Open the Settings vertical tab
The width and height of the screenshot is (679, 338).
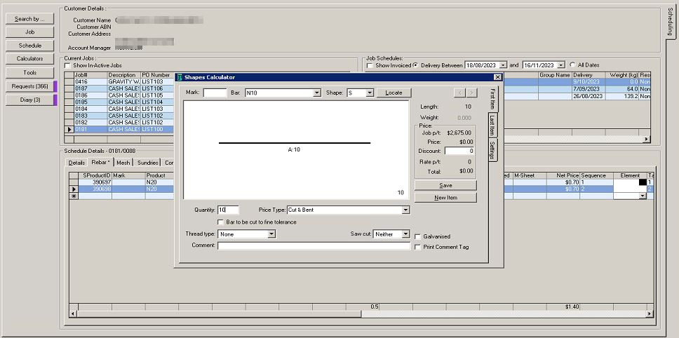(x=492, y=150)
